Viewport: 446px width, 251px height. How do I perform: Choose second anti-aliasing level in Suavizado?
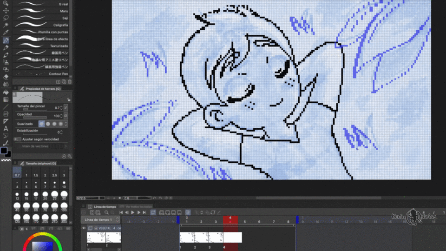[48, 124]
